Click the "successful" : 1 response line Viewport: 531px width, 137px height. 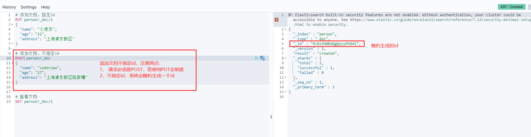[316, 68]
